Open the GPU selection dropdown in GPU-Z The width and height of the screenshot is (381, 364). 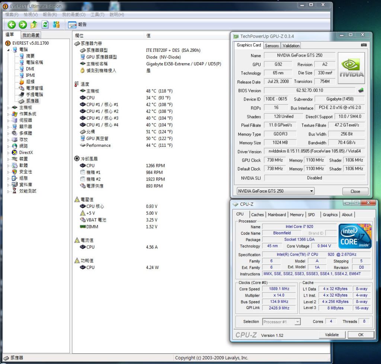coord(276,191)
